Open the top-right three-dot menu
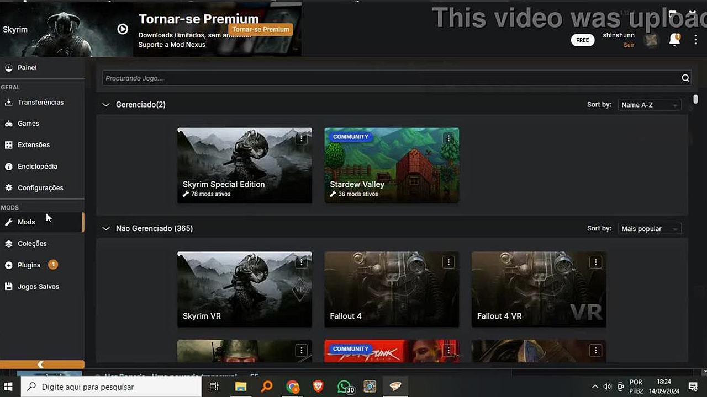This screenshot has width=707, height=397. click(695, 40)
